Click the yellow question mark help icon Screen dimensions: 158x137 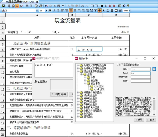point(128,6)
